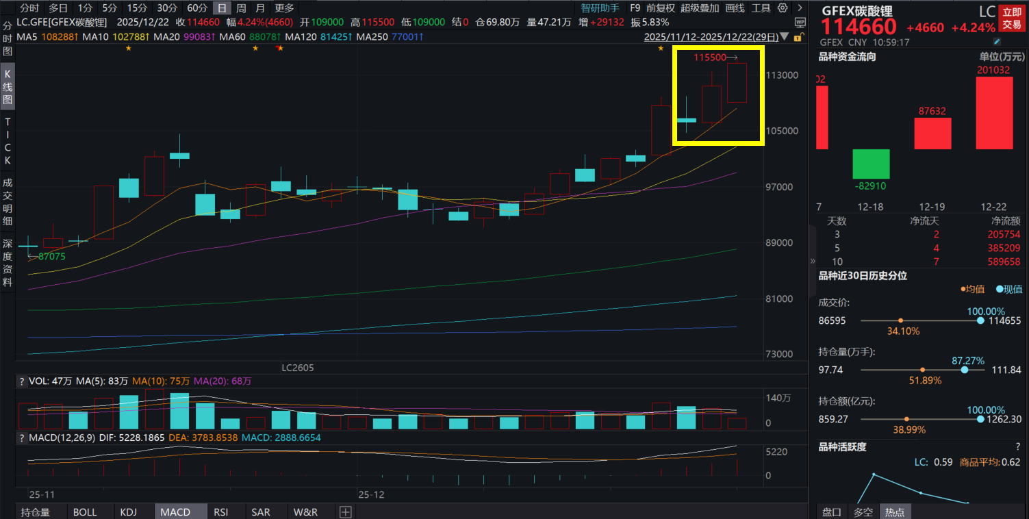Viewport: 1029px width, 519px height.
Task: Switch the indicator to SAR
Action: coord(261,512)
